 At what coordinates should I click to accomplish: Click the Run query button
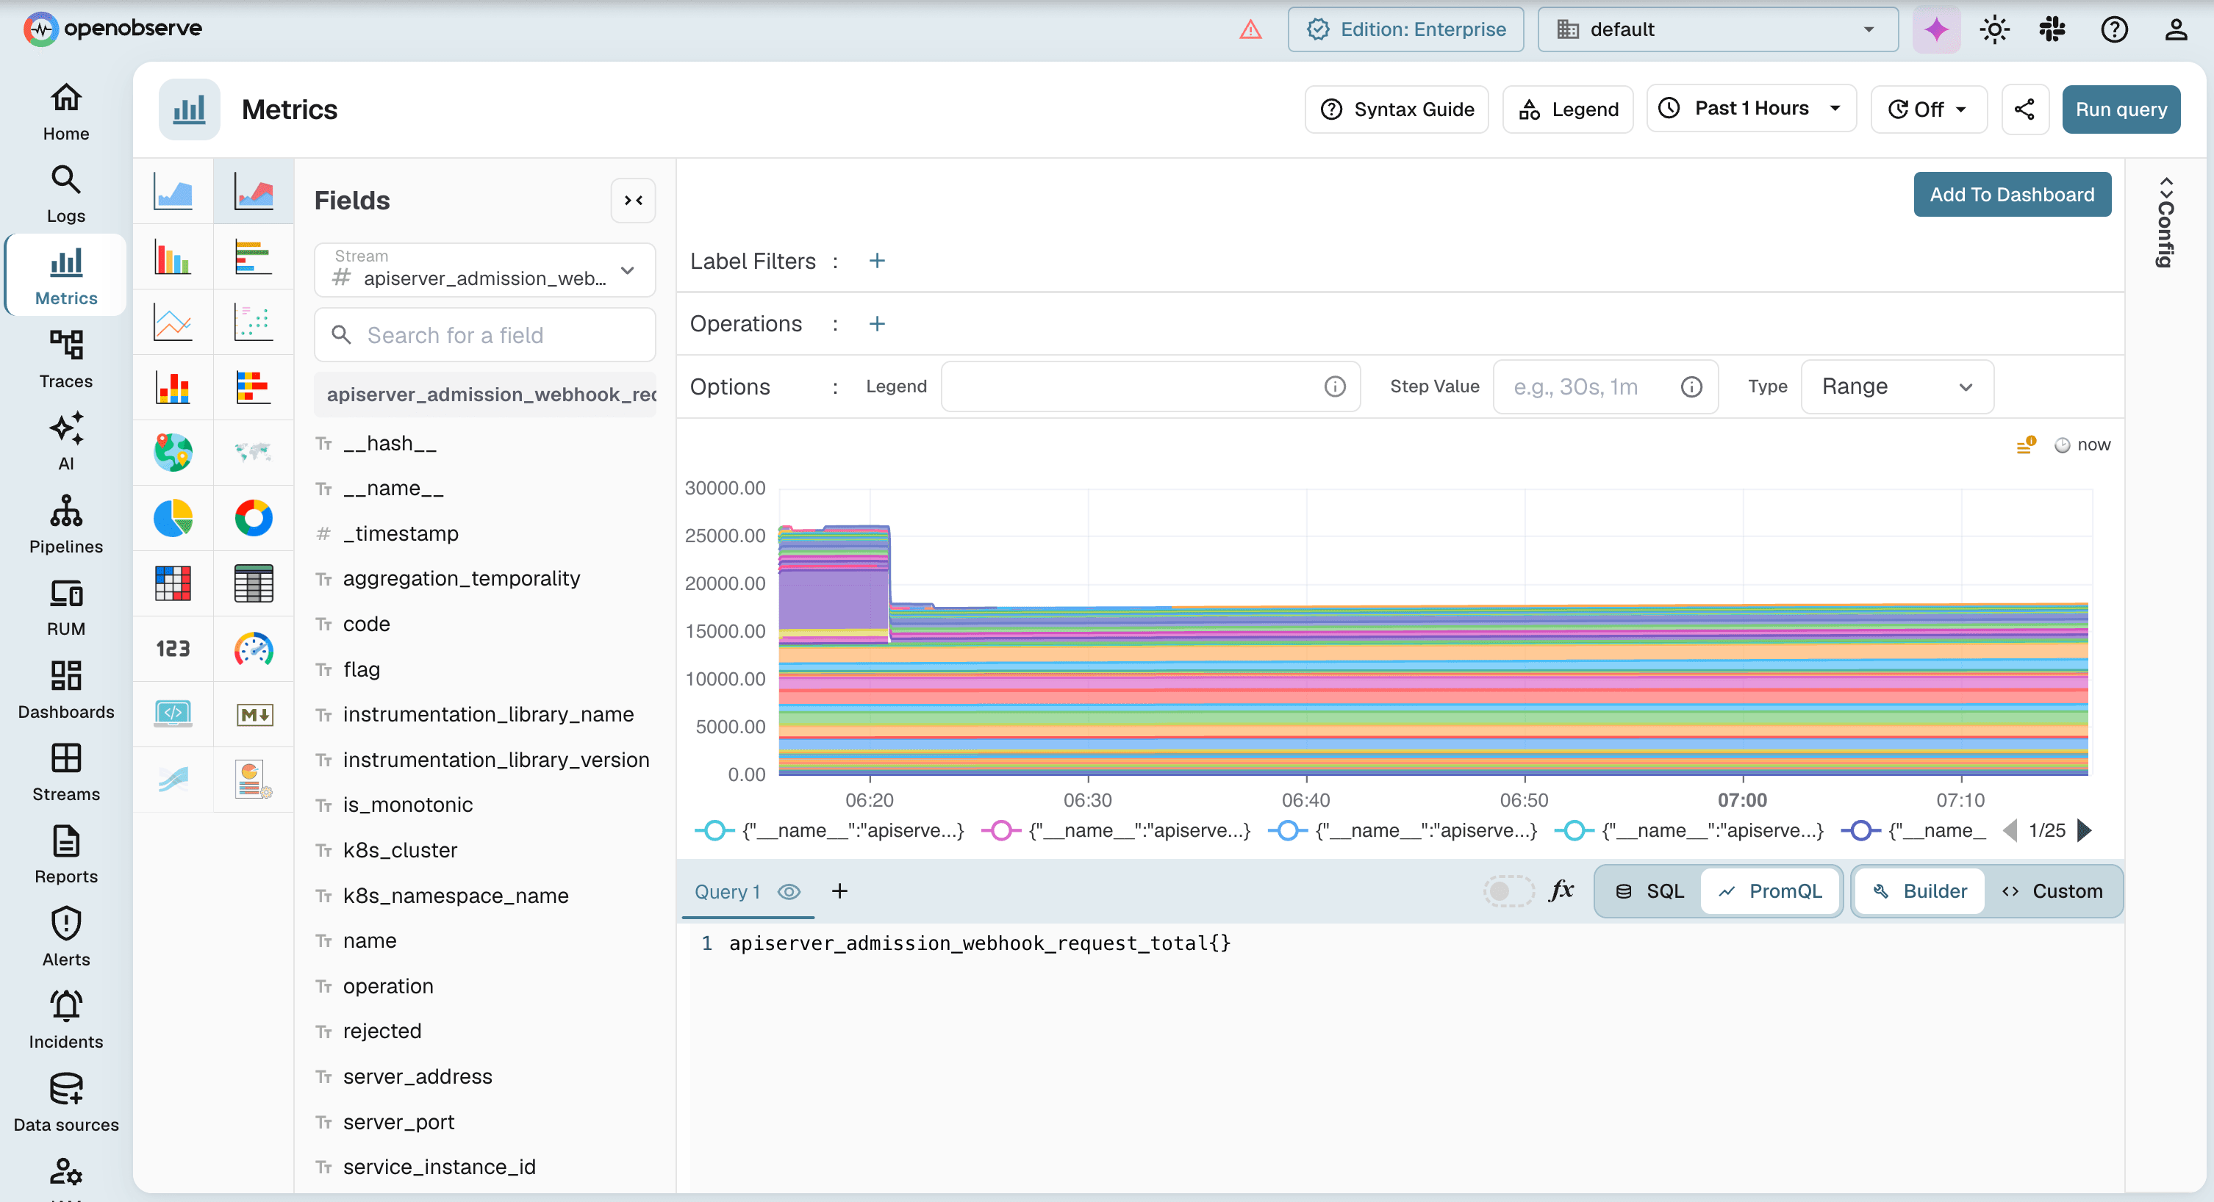[x=2121, y=109]
